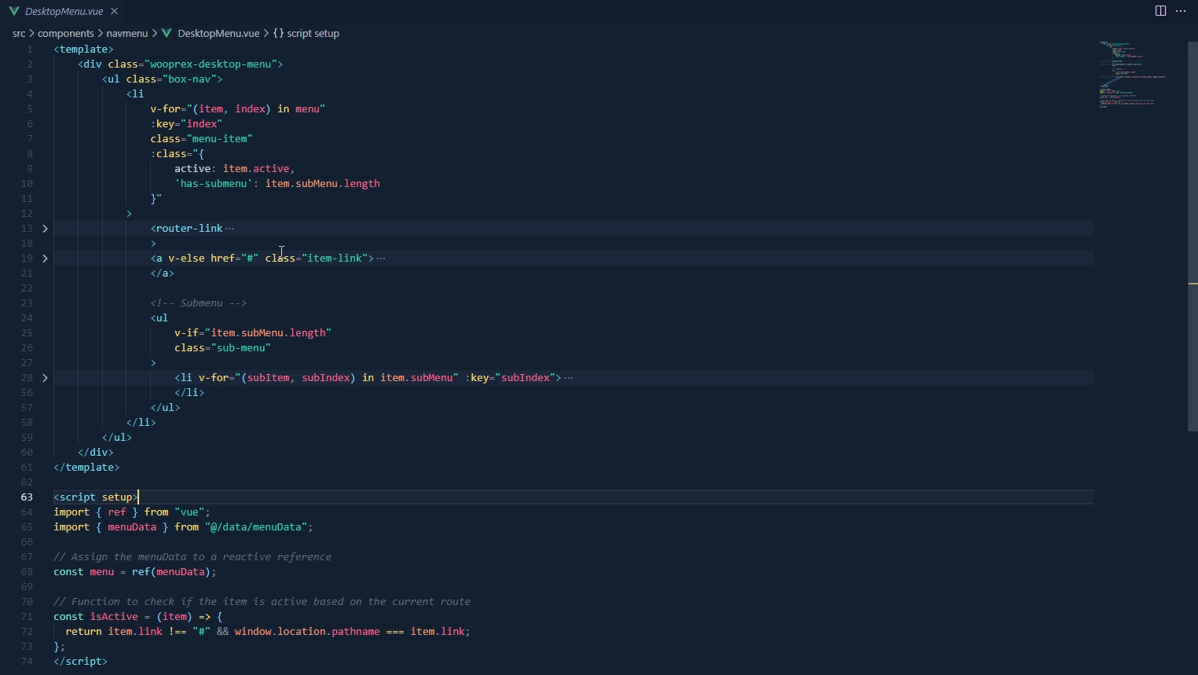This screenshot has width=1198, height=675.
Task: Click line number 63 in the gutter
Action: [x=27, y=497]
